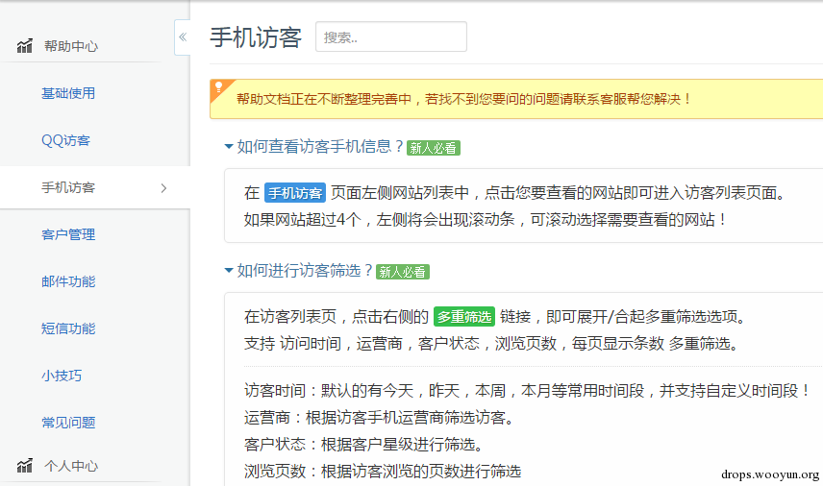Expand the 帮助中心 sidebar group
The width and height of the screenshot is (823, 486).
pos(71,46)
